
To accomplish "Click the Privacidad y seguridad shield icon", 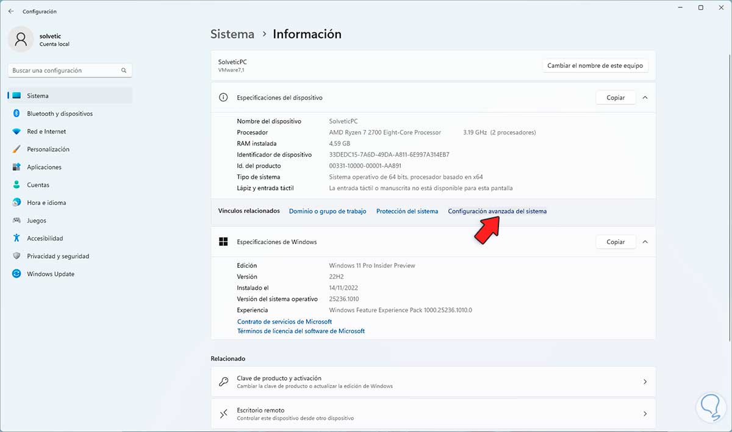I will pos(16,256).
